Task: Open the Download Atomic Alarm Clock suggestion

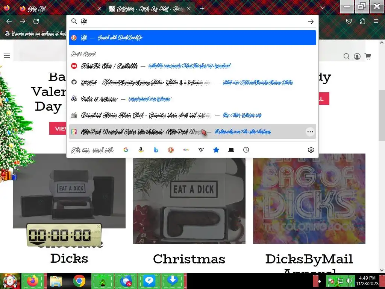Action: pyautogui.click(x=192, y=115)
